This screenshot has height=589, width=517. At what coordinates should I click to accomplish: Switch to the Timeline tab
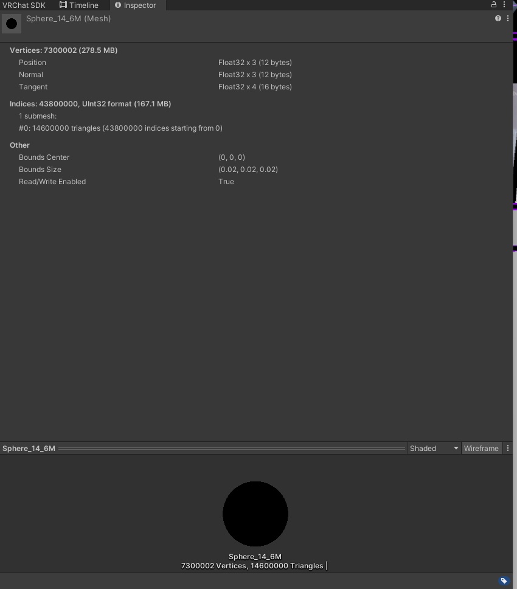[x=79, y=5]
